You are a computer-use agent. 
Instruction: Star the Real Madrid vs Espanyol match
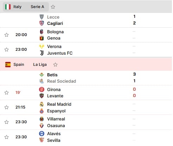(7, 107)
